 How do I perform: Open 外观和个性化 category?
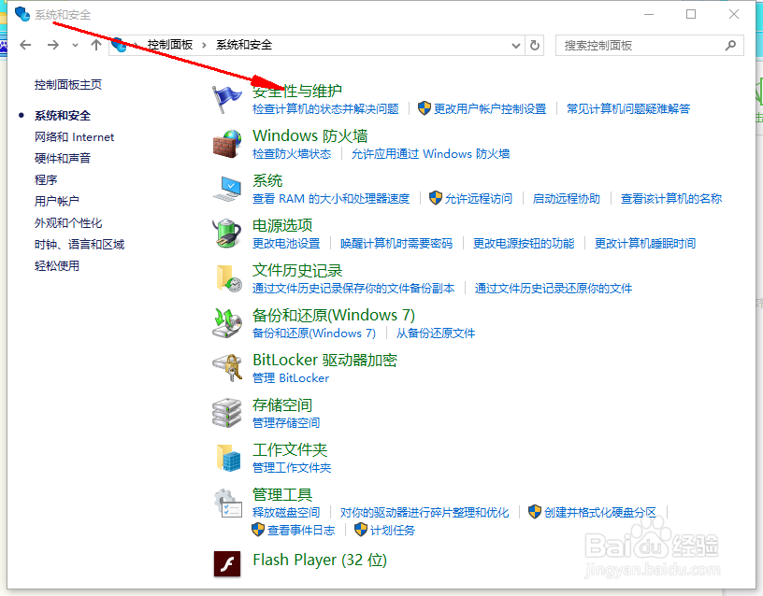(x=68, y=222)
